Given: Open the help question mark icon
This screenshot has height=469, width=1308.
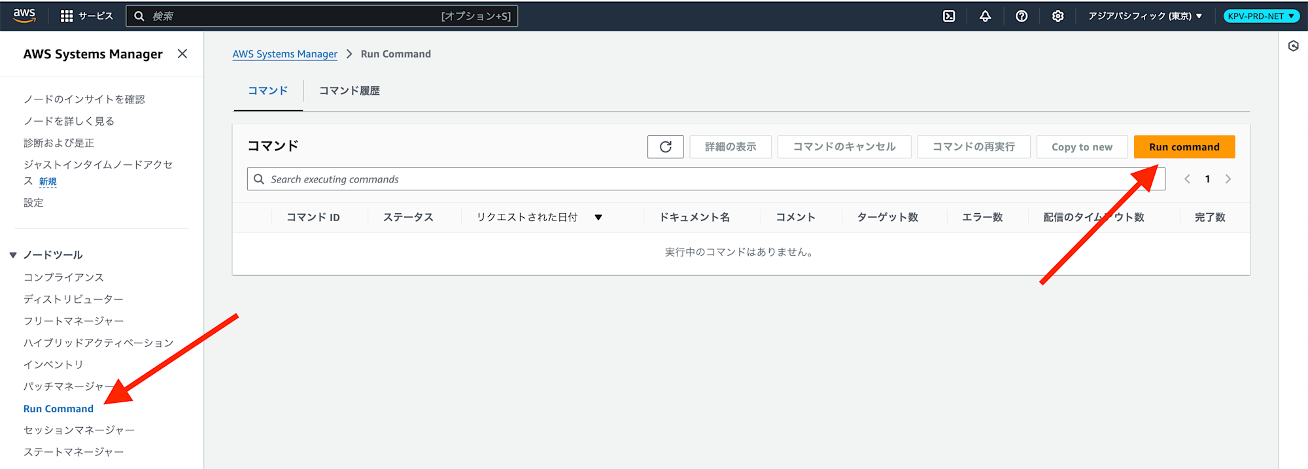Looking at the screenshot, I should point(1022,16).
